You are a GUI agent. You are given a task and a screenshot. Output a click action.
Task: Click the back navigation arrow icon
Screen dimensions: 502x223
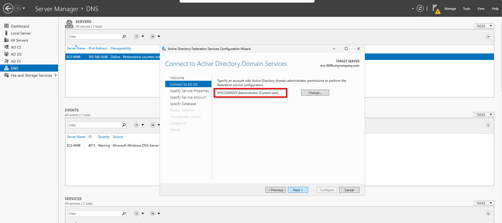pyautogui.click(x=8, y=8)
